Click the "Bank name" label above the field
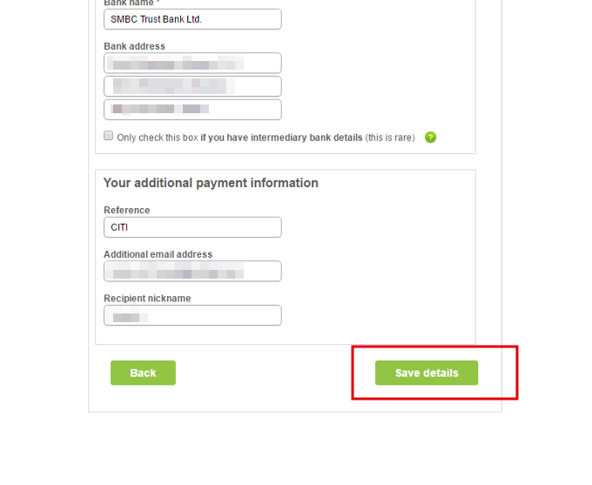This screenshot has width=592, height=485. click(x=128, y=3)
